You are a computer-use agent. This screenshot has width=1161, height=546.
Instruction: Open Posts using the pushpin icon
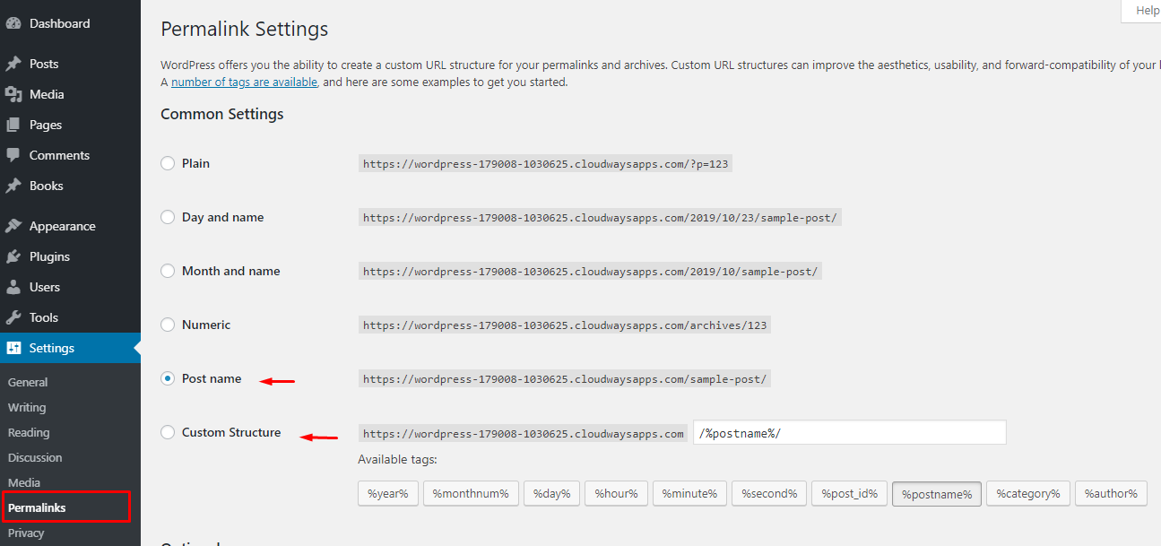point(13,64)
